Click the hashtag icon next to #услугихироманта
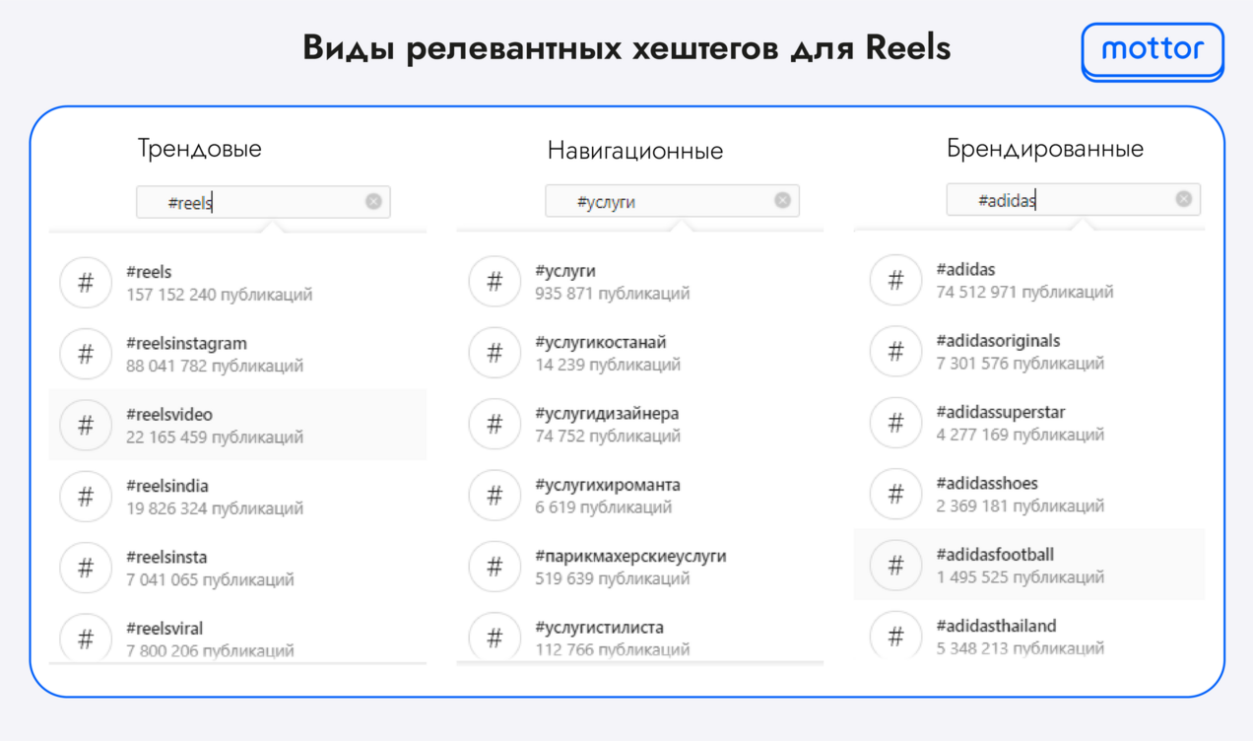 tap(495, 495)
